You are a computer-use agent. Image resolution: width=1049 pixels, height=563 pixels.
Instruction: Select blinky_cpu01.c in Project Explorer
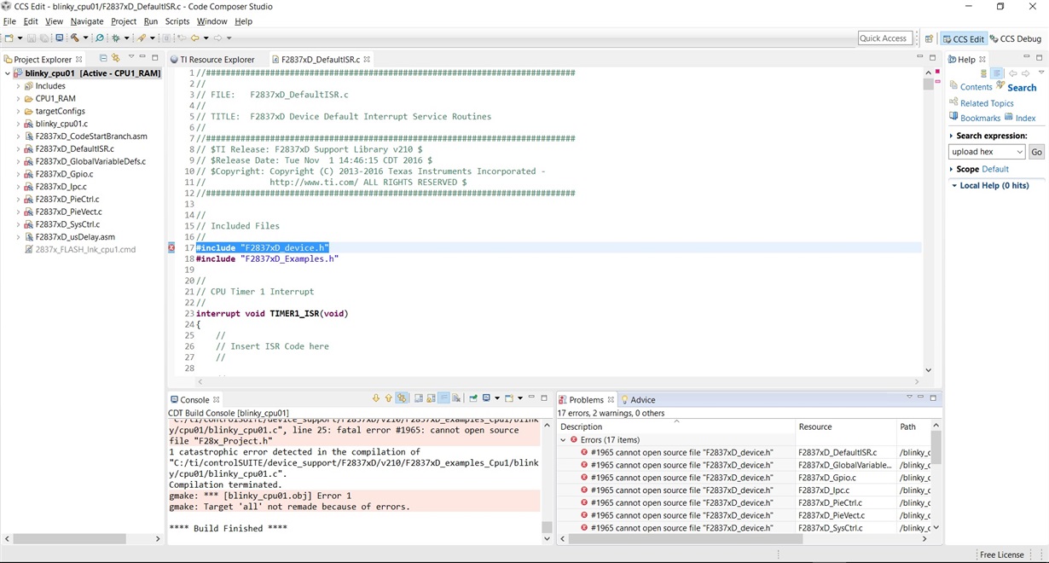[61, 124]
